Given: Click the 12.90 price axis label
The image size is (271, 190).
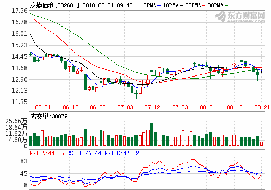Looking at the screenshot, I should tap(19, 80).
